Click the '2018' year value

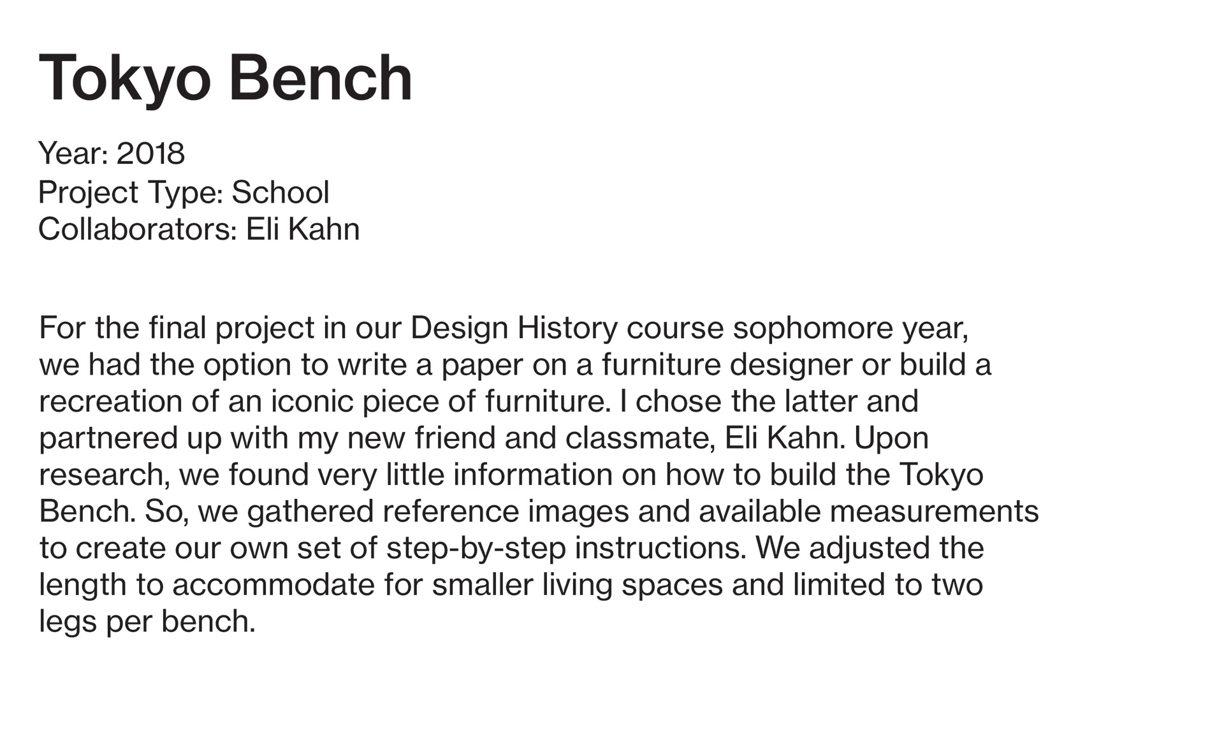[x=151, y=154]
